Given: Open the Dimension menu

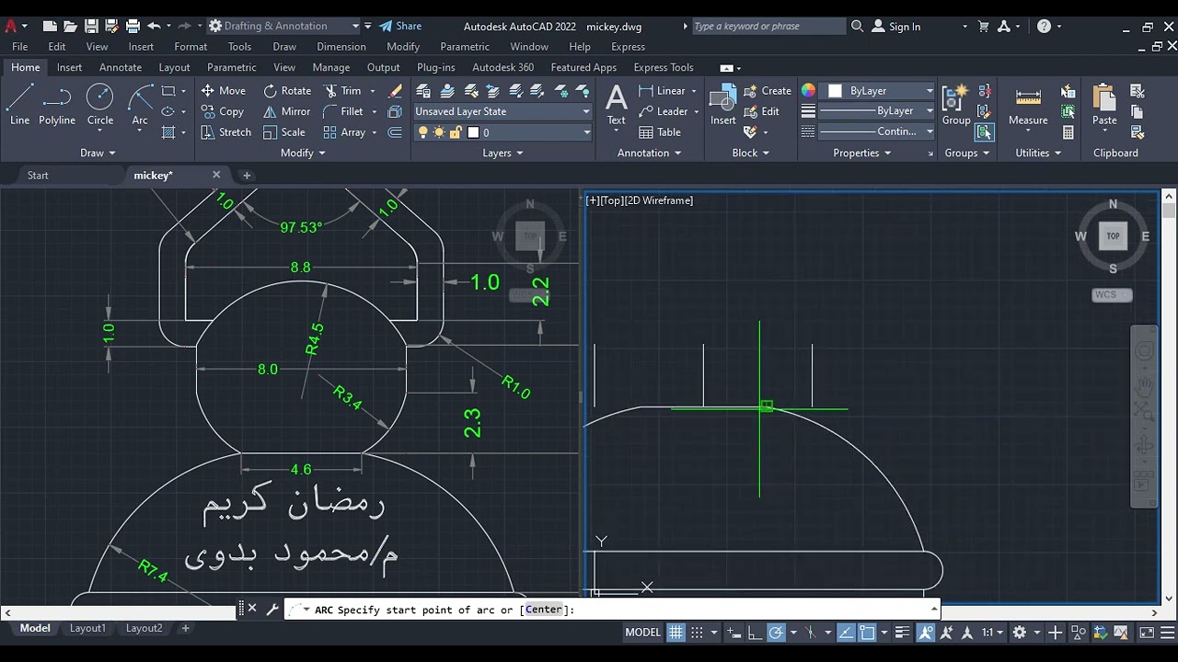Looking at the screenshot, I should [341, 46].
